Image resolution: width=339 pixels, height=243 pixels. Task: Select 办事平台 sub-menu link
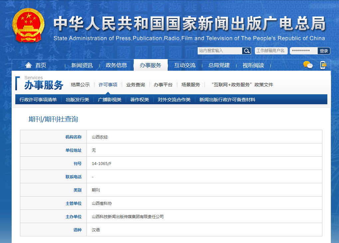[163, 85]
